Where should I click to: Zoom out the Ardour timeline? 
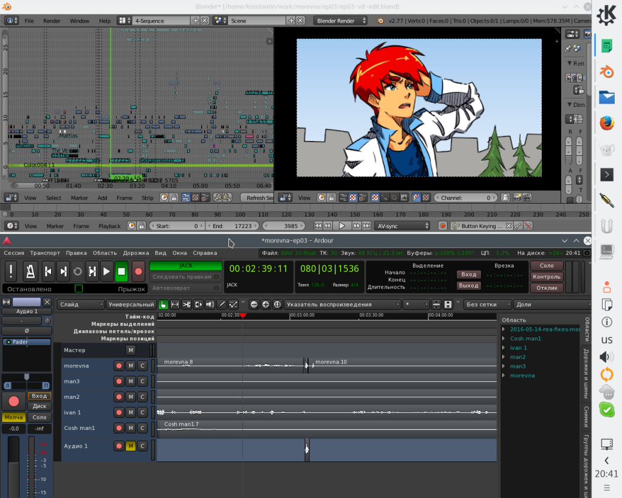[254, 305]
